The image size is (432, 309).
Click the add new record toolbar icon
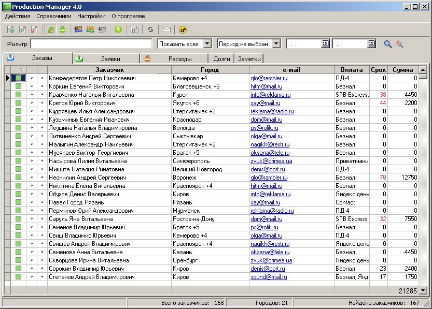coord(10,30)
